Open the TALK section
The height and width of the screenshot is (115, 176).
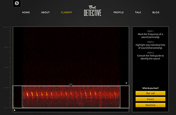[138, 13]
